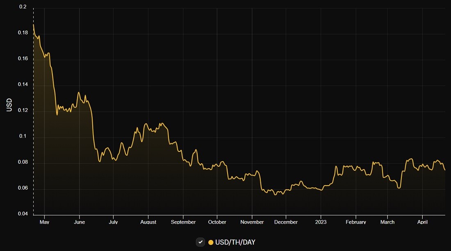Viewport: 451px width, 251px height.
Task: Click the February x-axis label
Action: (x=356, y=222)
